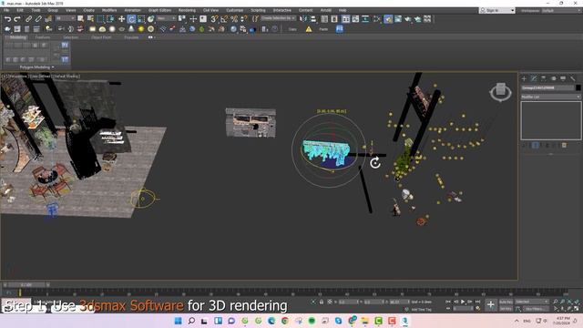Open the Modifier List dropdown

coord(550,97)
